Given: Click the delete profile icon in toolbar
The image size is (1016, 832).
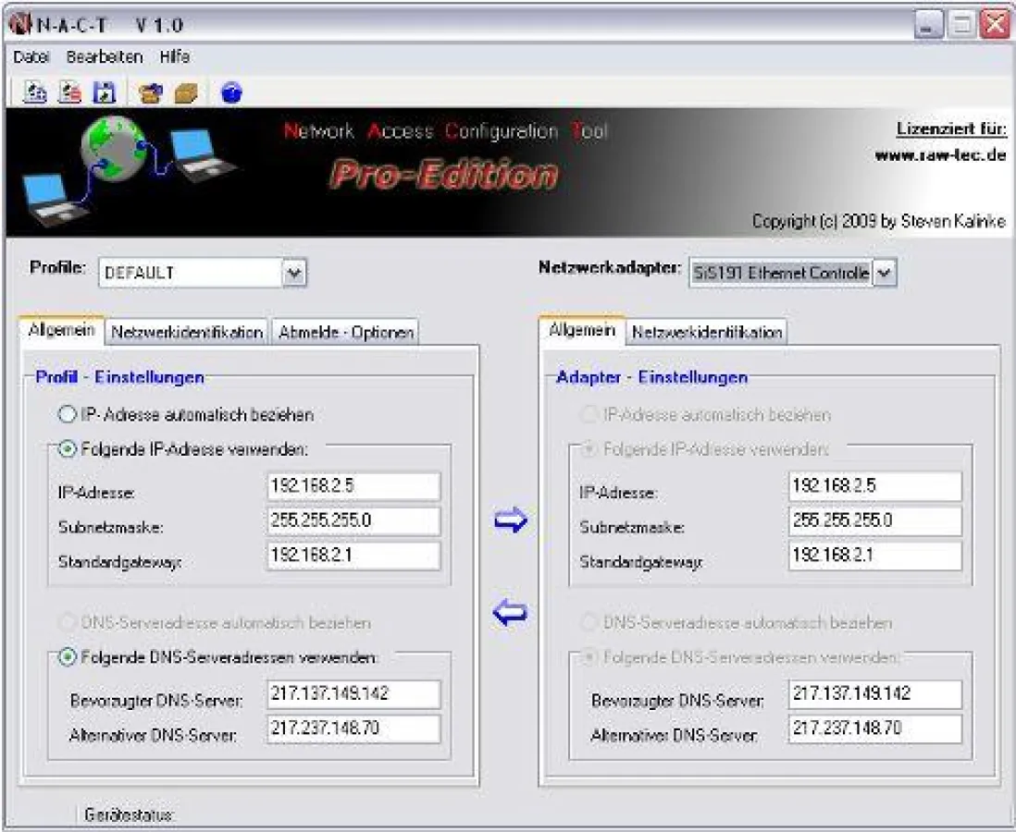Looking at the screenshot, I should [69, 92].
